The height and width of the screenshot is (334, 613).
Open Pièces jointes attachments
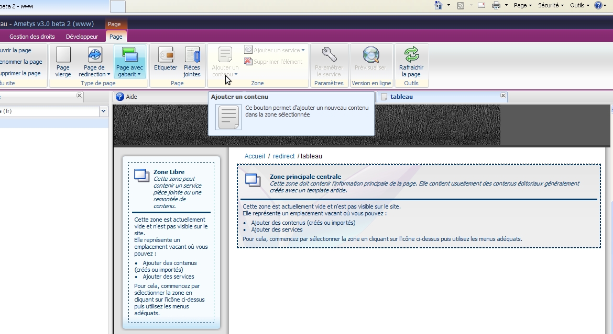pyautogui.click(x=192, y=55)
